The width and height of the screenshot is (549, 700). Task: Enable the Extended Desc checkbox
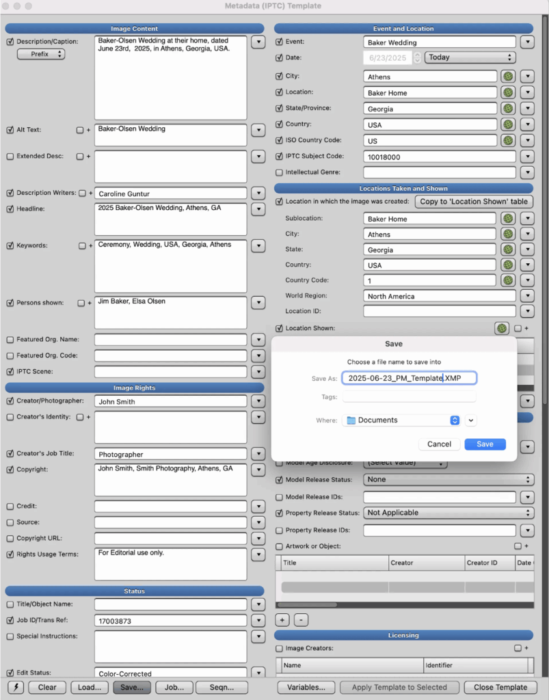pyautogui.click(x=10, y=157)
